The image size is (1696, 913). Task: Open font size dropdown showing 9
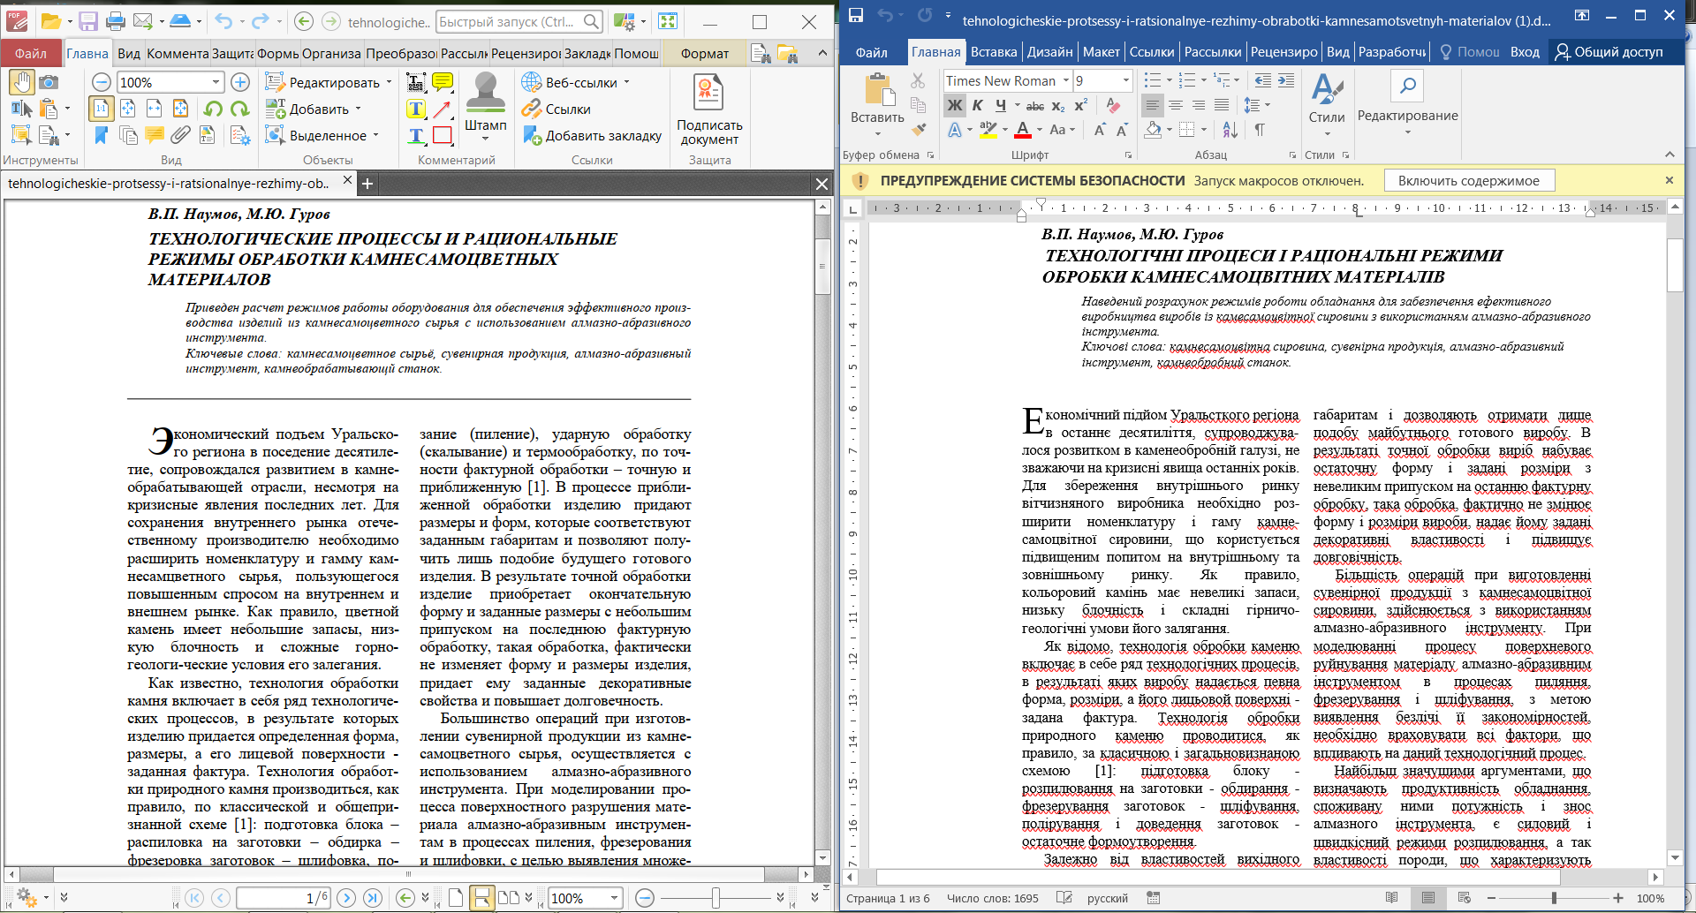[x=1125, y=80]
